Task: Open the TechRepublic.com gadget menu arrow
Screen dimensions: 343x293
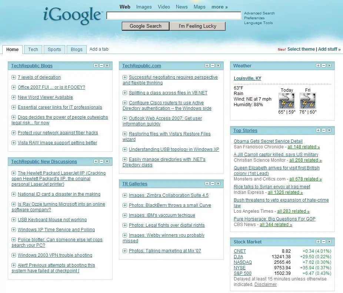Action: pos(207,65)
